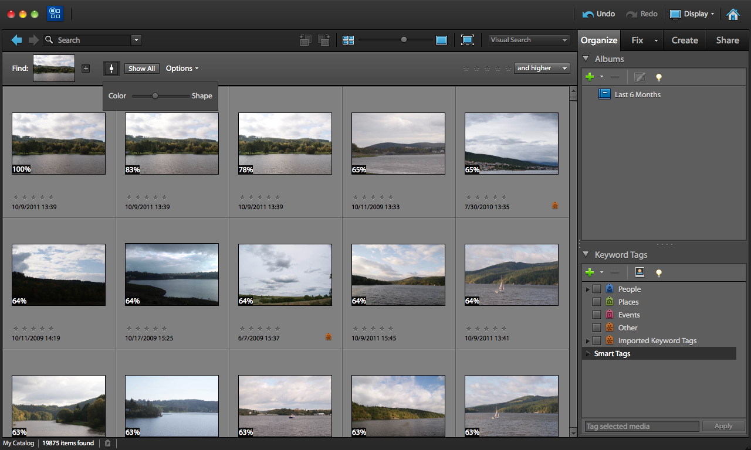Open the Display menu
This screenshot has height=450, width=751.
click(x=692, y=14)
